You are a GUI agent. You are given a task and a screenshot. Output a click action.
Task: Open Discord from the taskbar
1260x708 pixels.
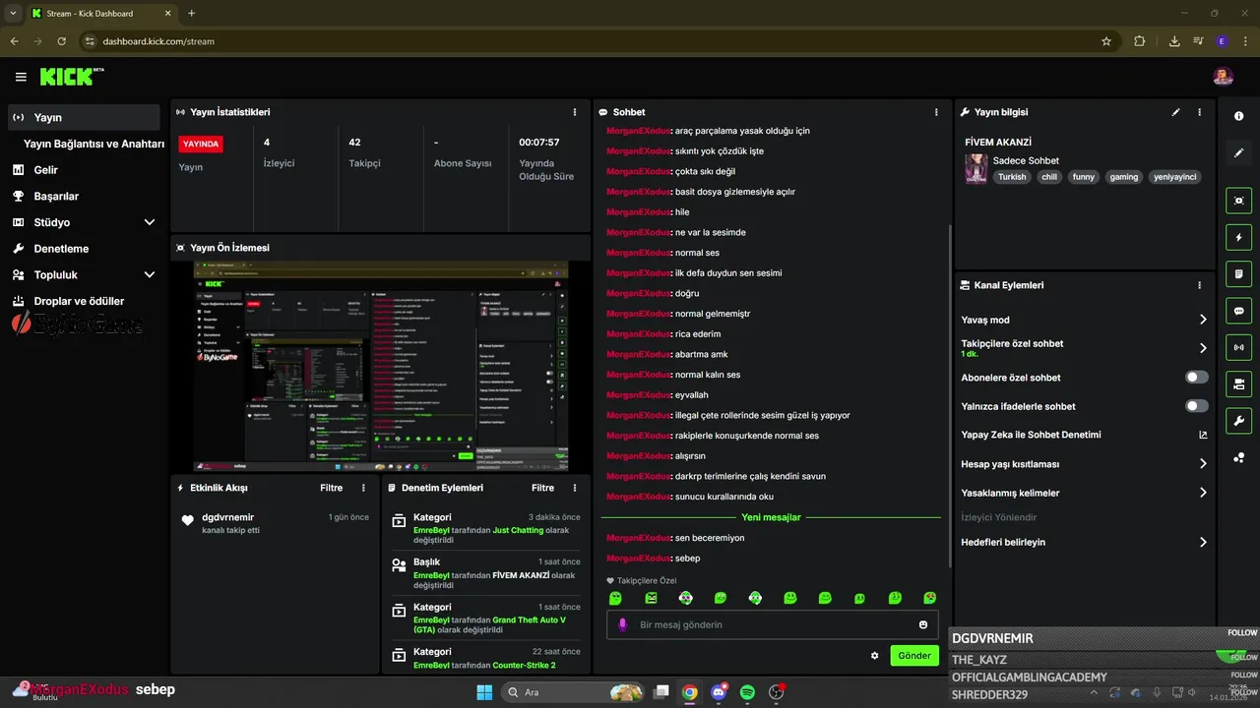tap(719, 692)
